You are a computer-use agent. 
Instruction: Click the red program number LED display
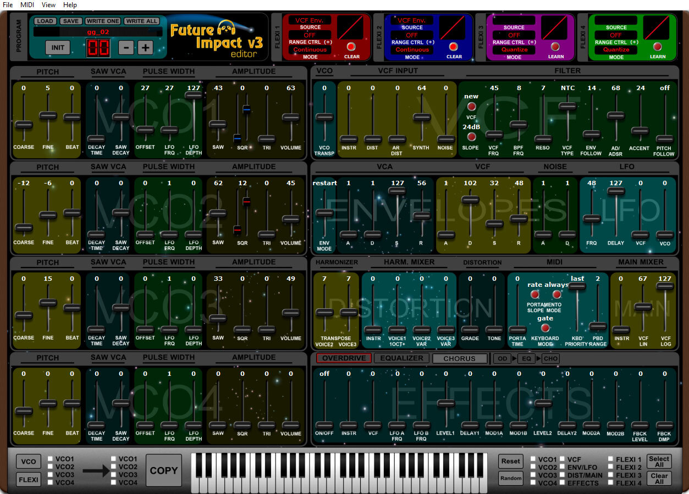[97, 48]
